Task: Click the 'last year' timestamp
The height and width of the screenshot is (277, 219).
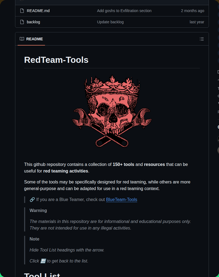Action: [197, 22]
